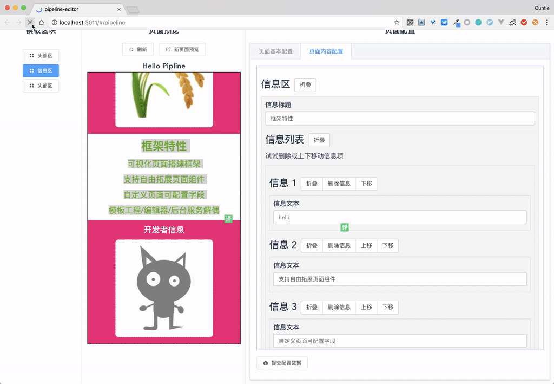This screenshot has height=384, width=554.
Task: Open the Chrome three-dot menu
Action: pyautogui.click(x=546, y=23)
